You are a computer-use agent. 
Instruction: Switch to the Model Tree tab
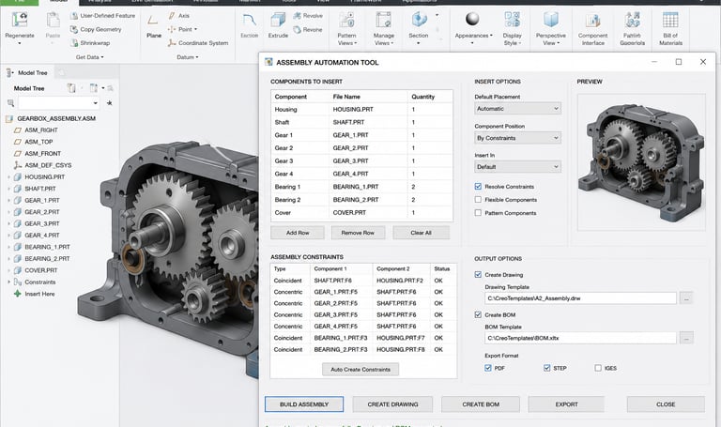[x=27, y=72]
